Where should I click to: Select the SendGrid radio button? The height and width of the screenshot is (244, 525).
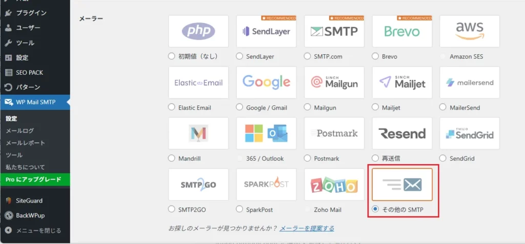point(443,158)
